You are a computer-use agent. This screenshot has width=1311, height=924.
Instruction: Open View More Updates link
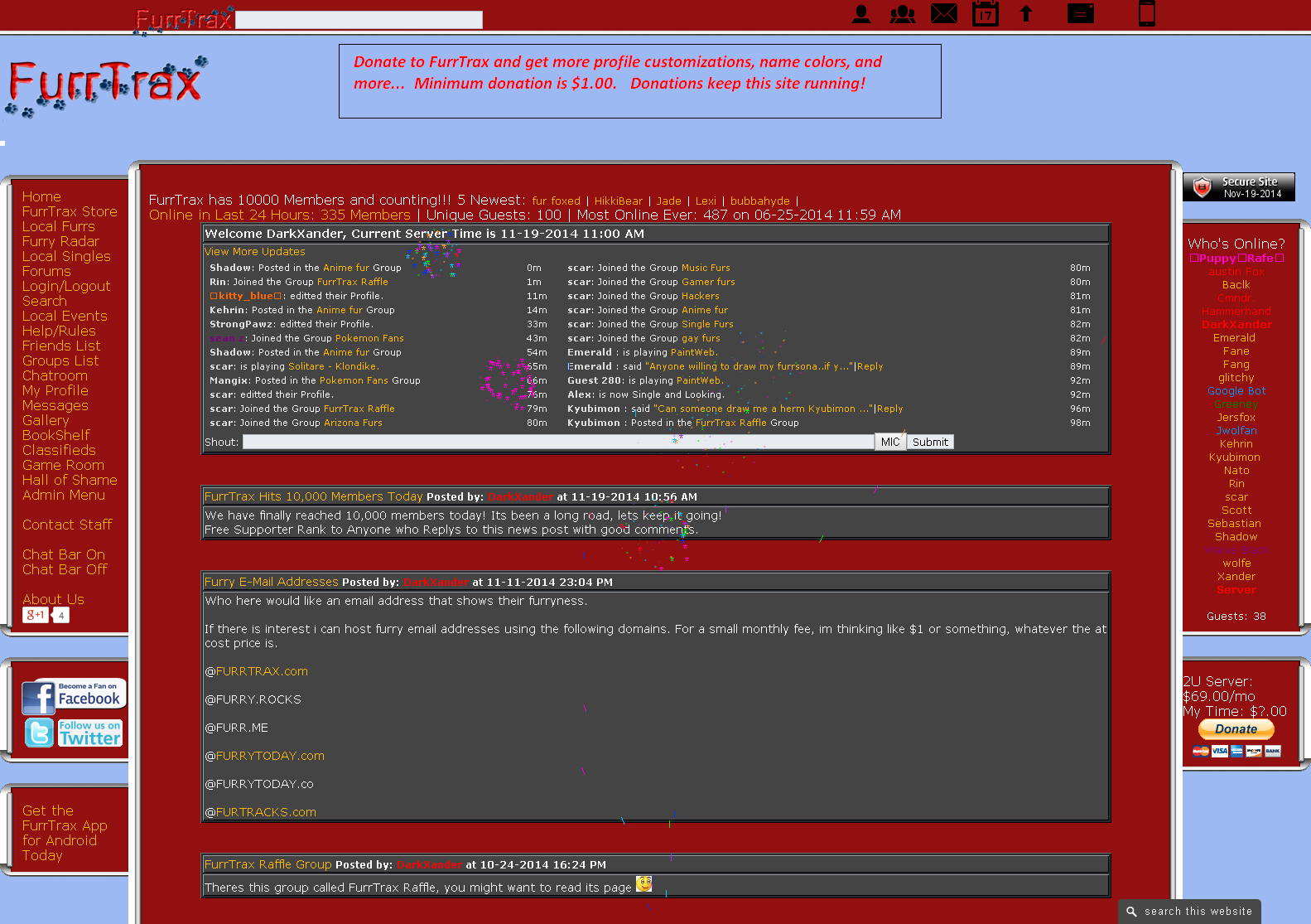point(255,251)
